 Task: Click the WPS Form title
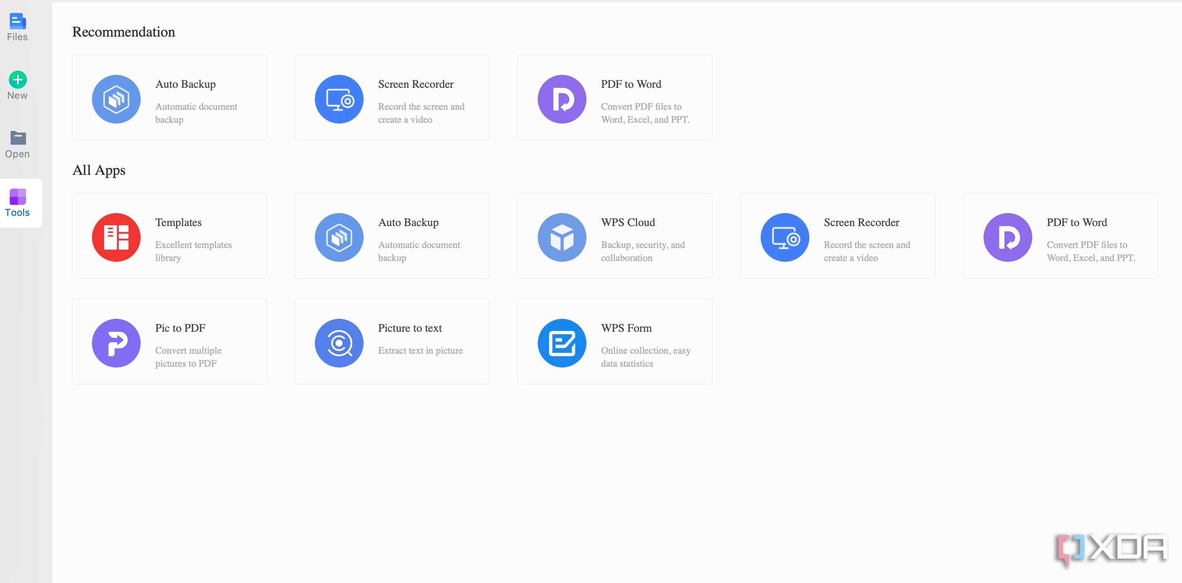click(x=626, y=328)
